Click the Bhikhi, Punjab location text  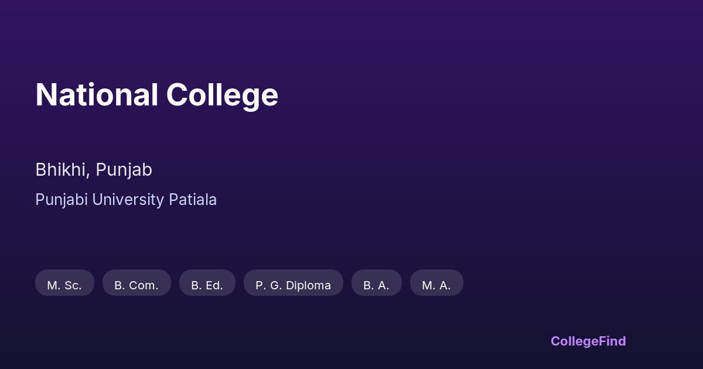point(94,170)
